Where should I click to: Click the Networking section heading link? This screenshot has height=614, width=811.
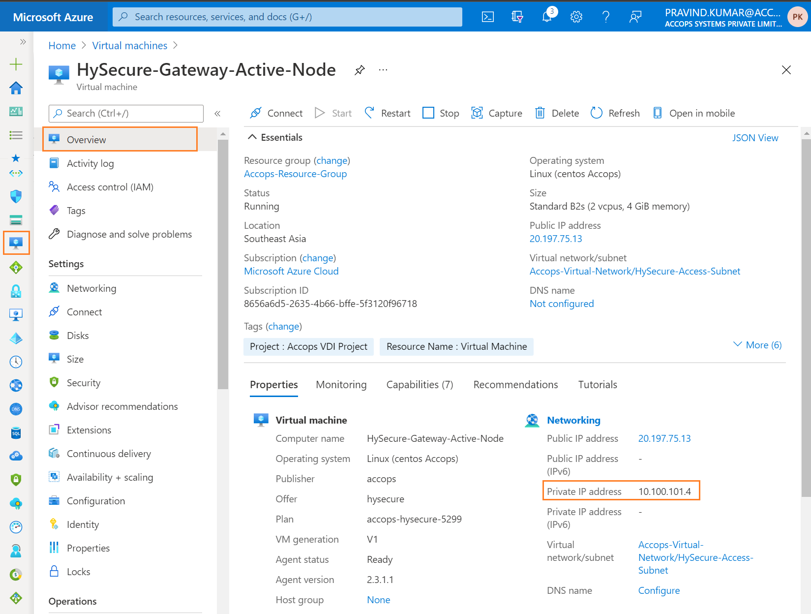[573, 420]
